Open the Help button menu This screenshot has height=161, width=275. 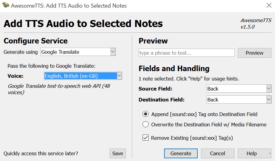[254, 153]
